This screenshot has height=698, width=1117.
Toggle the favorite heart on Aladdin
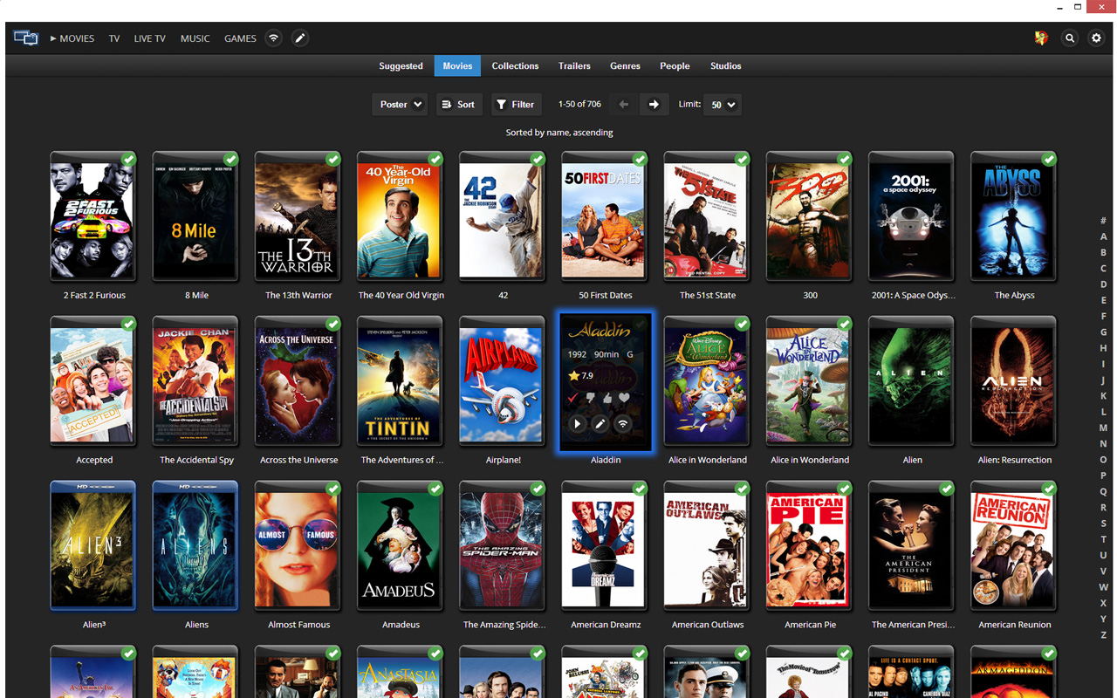click(x=624, y=398)
